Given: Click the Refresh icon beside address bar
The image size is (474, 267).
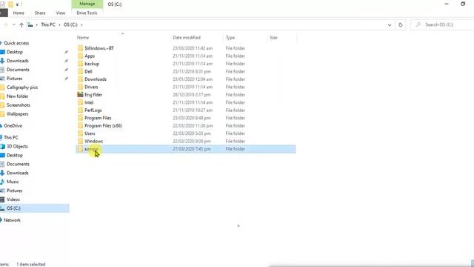Looking at the screenshot, I should 401,24.
